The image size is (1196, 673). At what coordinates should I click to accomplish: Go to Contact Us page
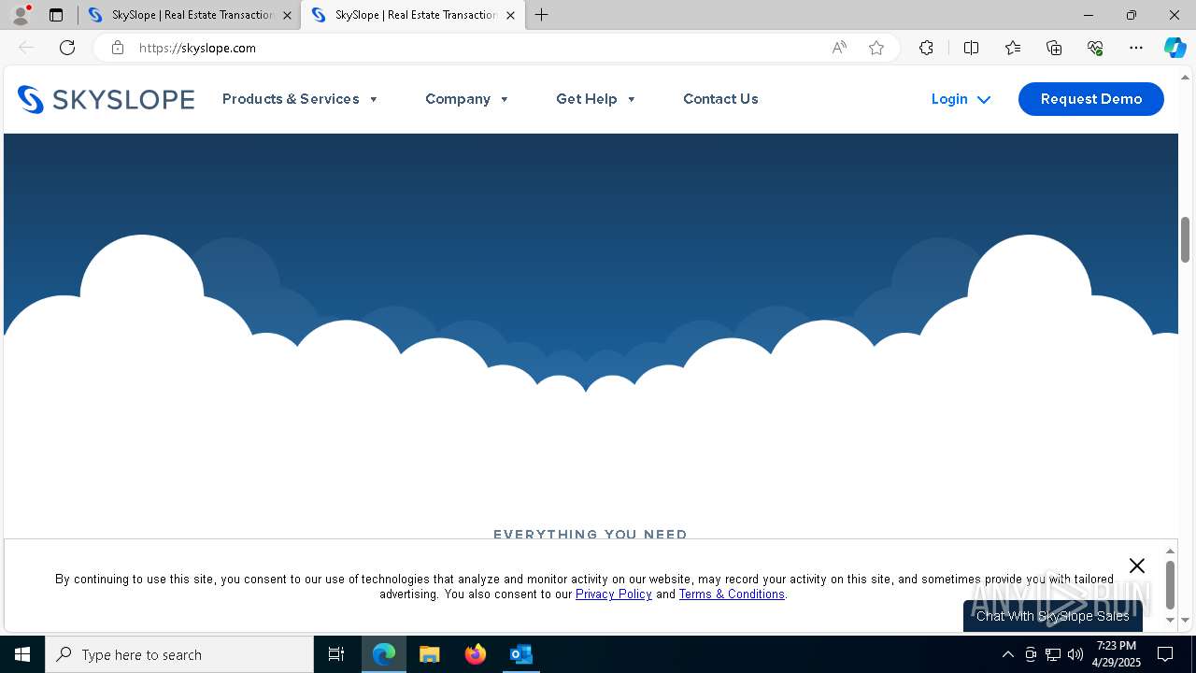click(x=720, y=99)
